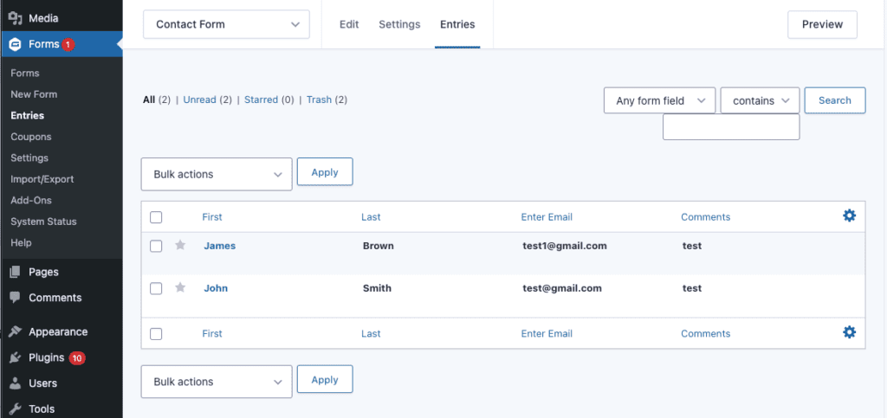Click the Plugins sidebar icon
The height and width of the screenshot is (418, 887).
[15, 357]
